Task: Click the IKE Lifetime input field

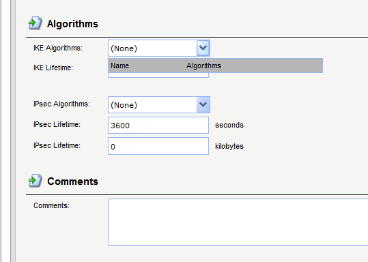Action: pyautogui.click(x=158, y=75)
